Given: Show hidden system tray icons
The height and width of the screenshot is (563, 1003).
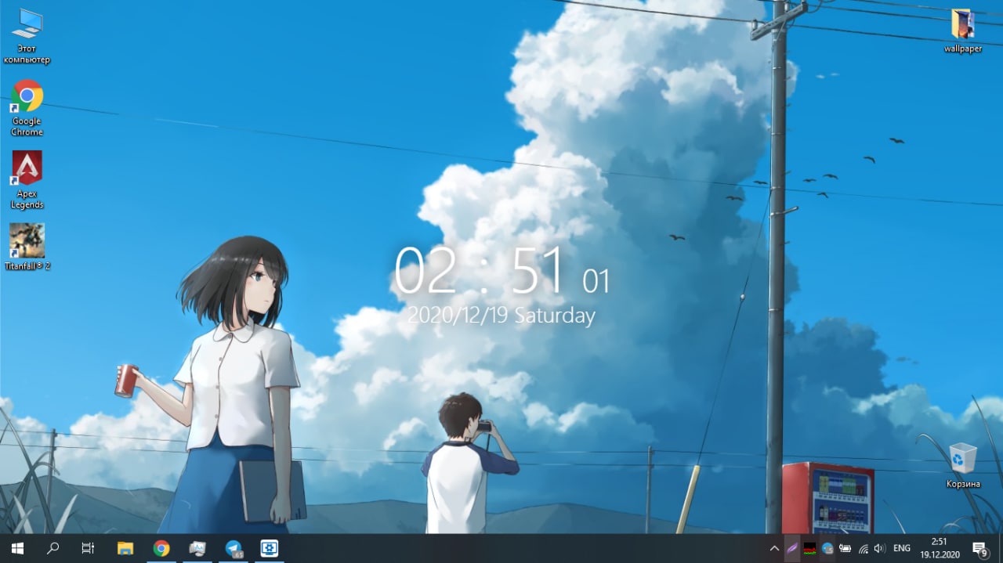Looking at the screenshot, I should click(774, 548).
